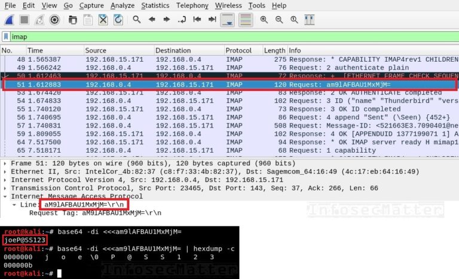Open the Go menu
Screen dimensions: 459x279
pos(68,5)
